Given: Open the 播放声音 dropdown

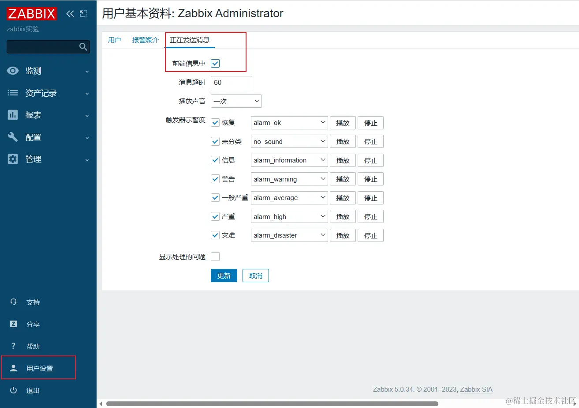Looking at the screenshot, I should coord(236,101).
